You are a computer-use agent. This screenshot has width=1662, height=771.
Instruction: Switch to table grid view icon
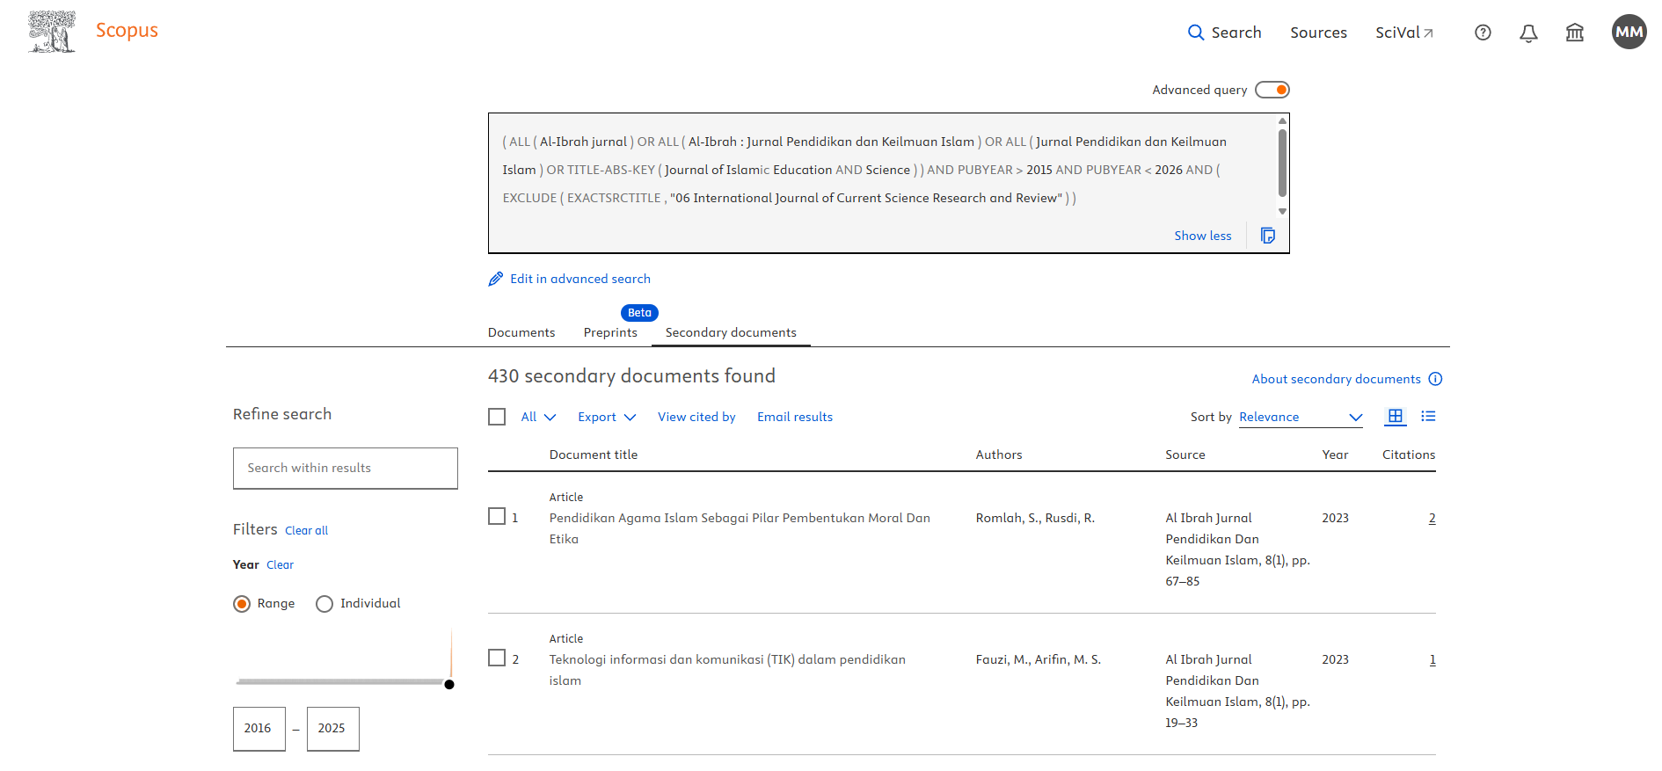click(x=1395, y=417)
